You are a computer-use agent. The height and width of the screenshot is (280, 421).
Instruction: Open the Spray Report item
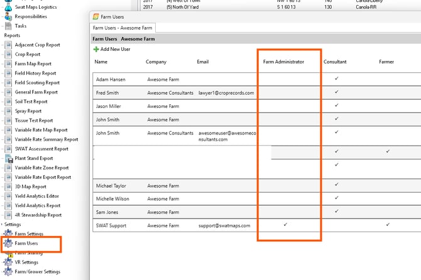28,111
